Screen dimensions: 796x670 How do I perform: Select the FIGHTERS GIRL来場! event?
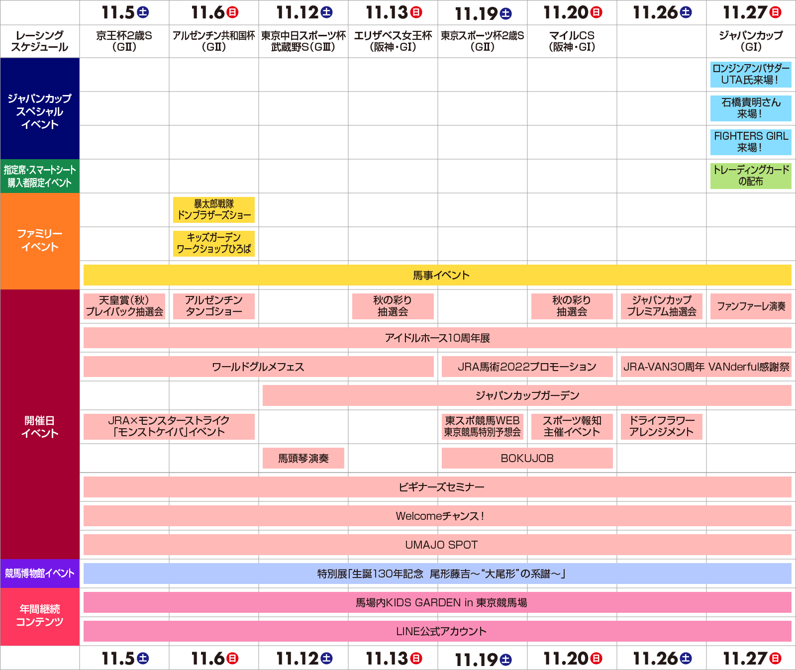click(x=751, y=142)
